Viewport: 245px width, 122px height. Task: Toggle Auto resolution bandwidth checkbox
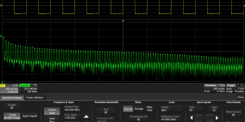pos(106,112)
